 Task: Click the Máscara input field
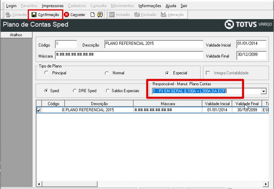(129, 55)
